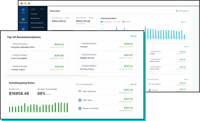Switch Cost by providers to line chart view
Viewport: 200px width, 121px height.
(185, 22)
